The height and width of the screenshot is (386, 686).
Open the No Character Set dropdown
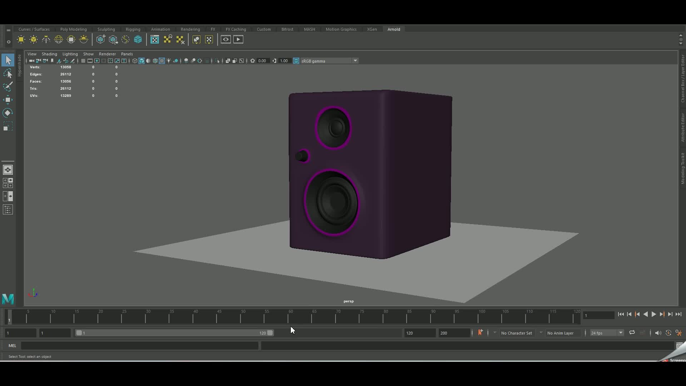tap(517, 333)
